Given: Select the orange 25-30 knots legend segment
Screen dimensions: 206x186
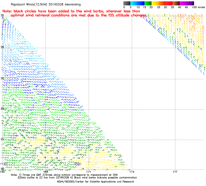Looking at the screenshot, I should 162,3.
